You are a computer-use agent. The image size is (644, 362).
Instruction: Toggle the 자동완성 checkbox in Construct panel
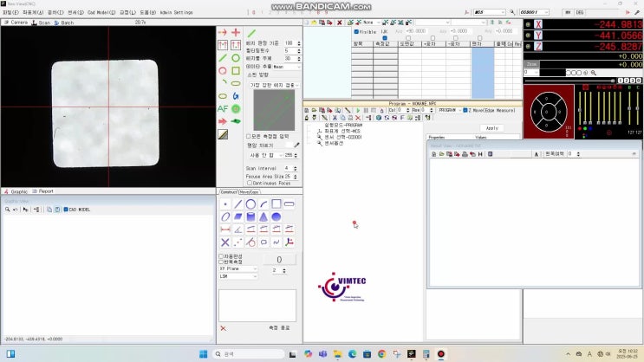(221, 256)
